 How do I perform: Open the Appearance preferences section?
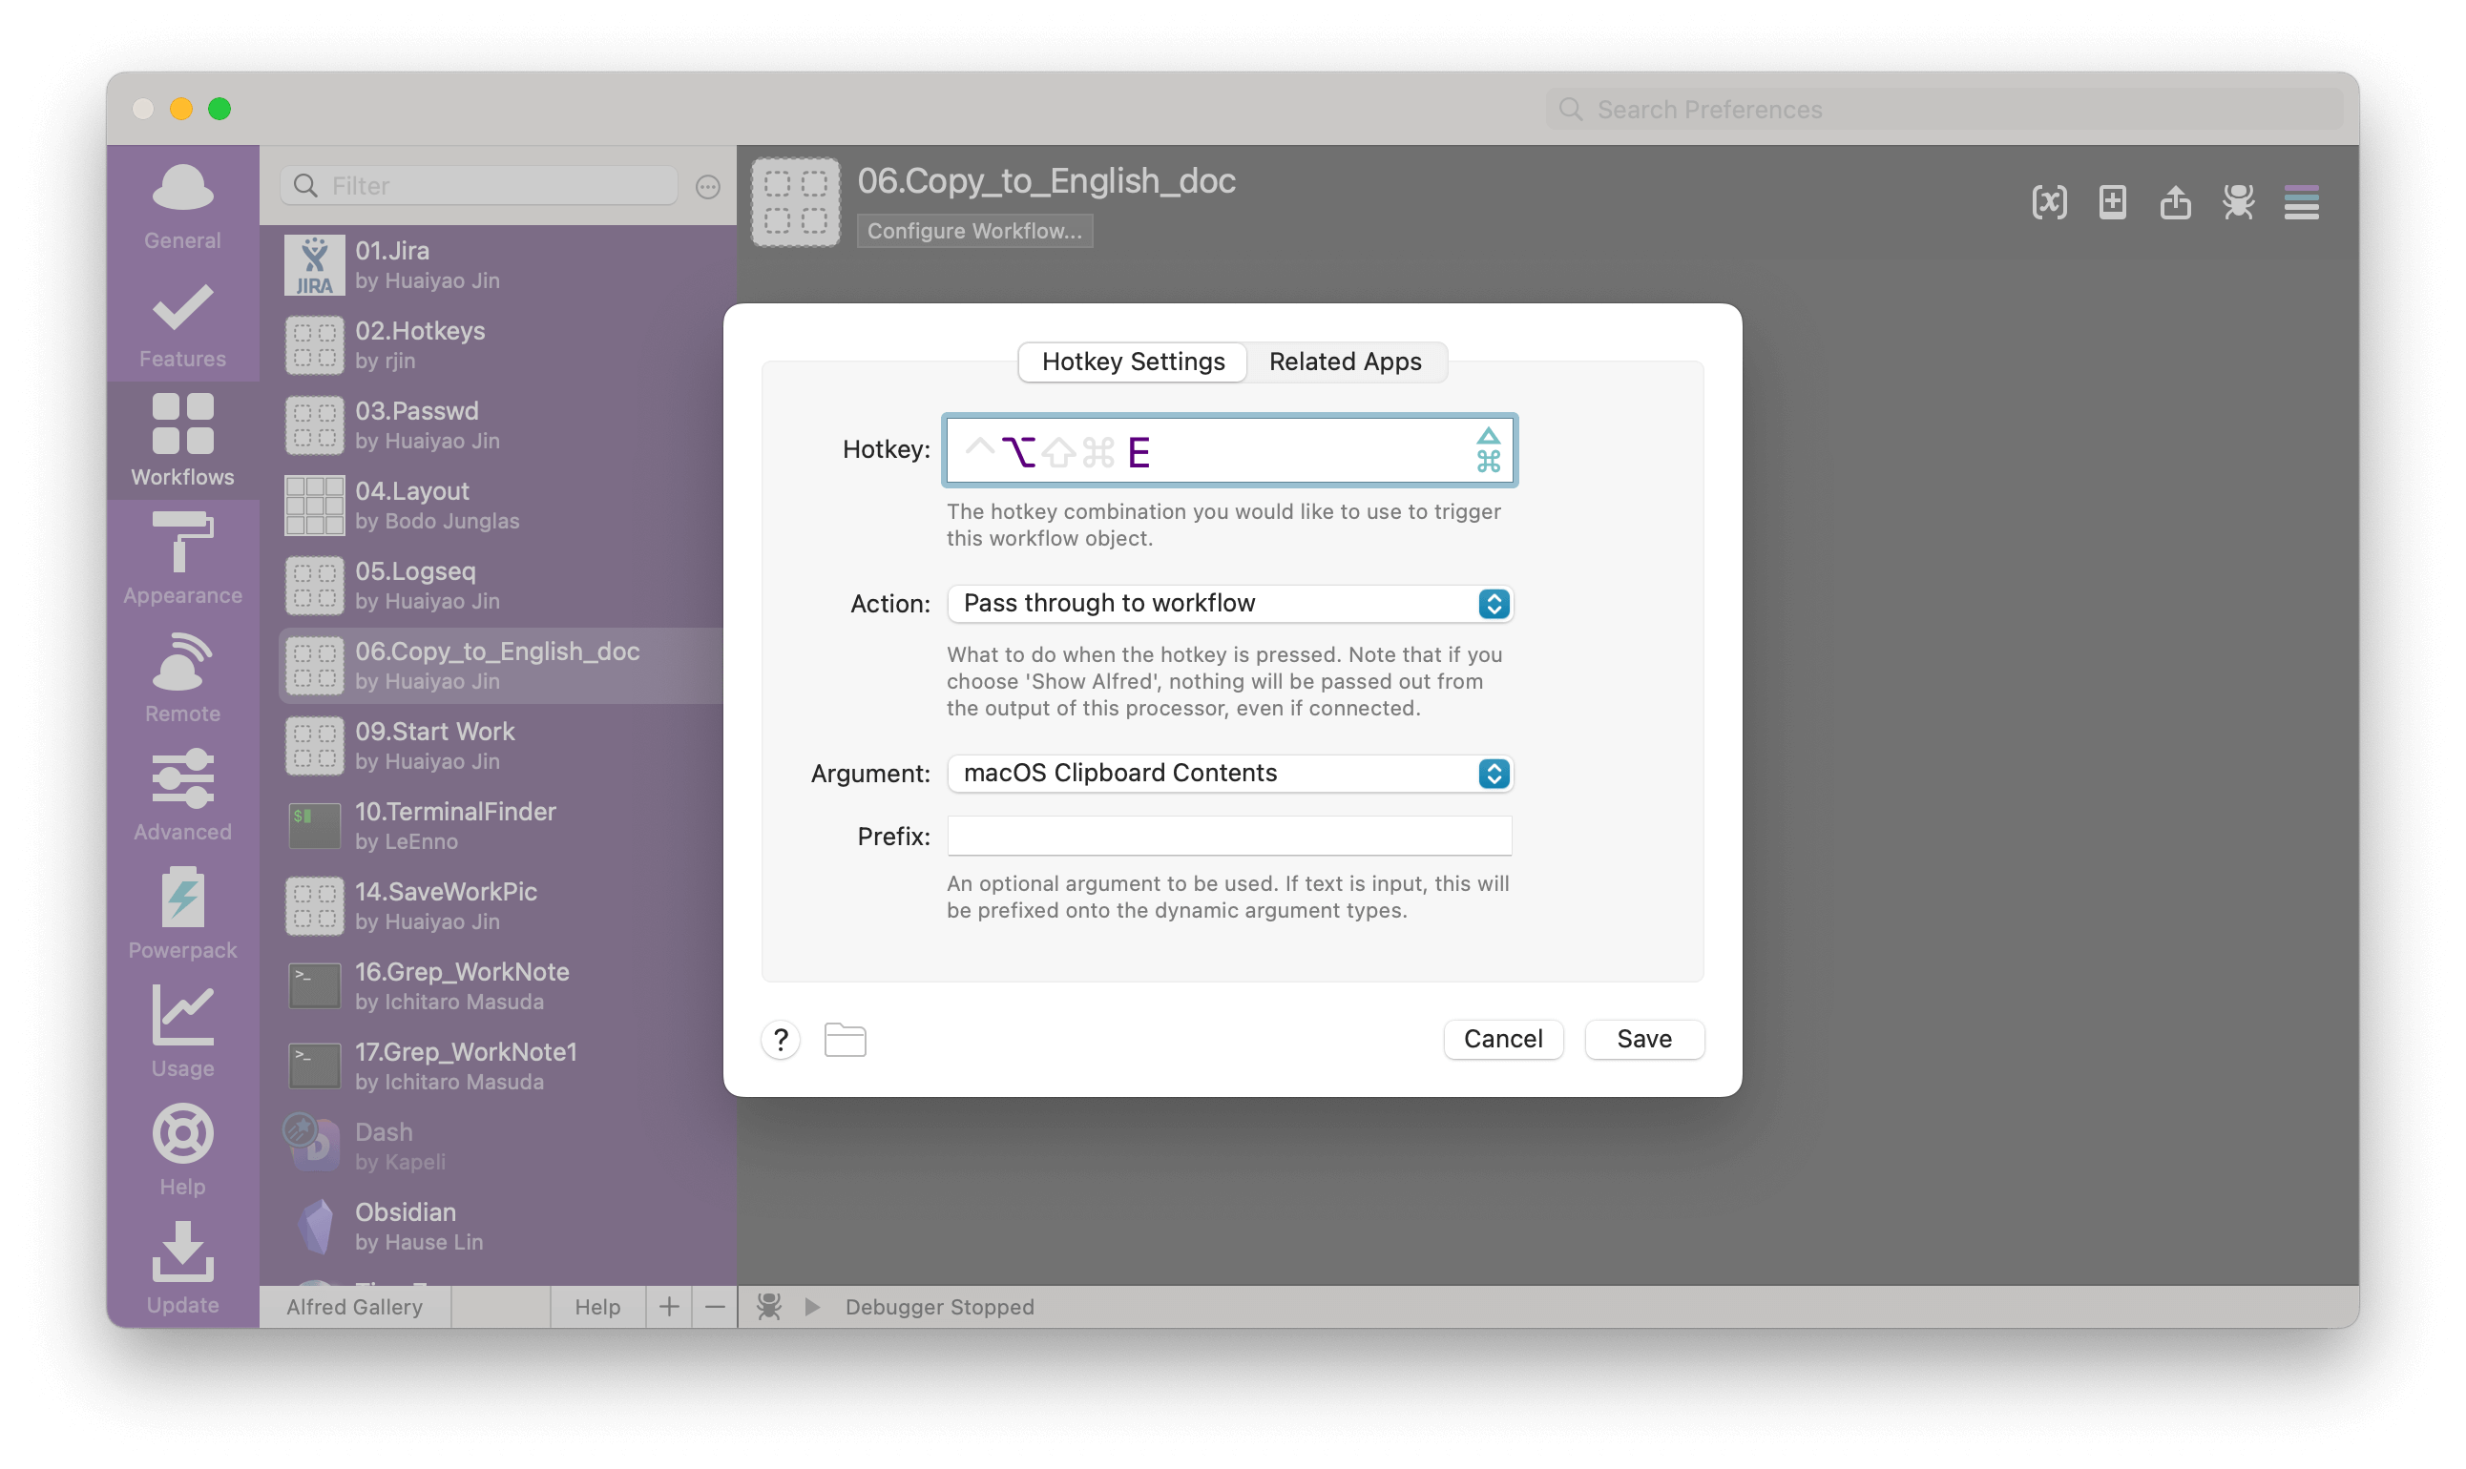coord(182,559)
